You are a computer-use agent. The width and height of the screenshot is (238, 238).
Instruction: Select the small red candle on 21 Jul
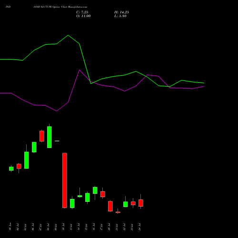pos(118,212)
